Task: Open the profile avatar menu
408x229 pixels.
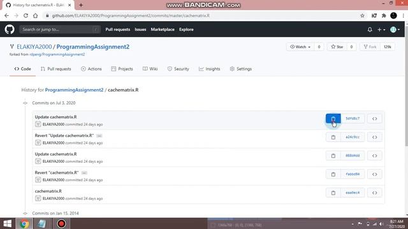Action: [395, 30]
